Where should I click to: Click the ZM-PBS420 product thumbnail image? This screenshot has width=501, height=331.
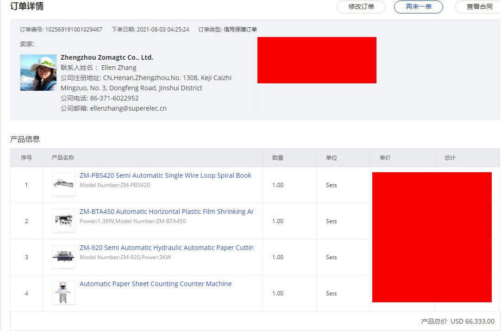[63, 185]
